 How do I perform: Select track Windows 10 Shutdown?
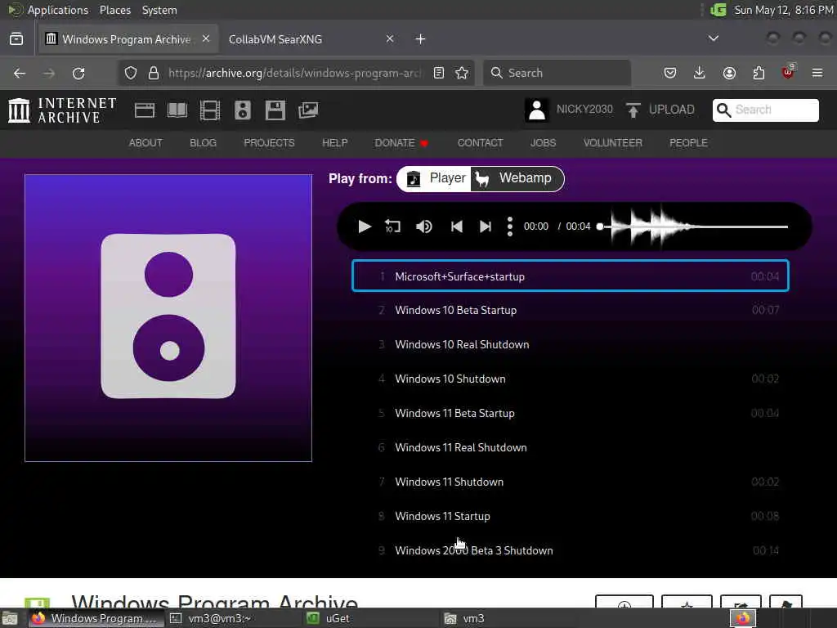point(570,379)
